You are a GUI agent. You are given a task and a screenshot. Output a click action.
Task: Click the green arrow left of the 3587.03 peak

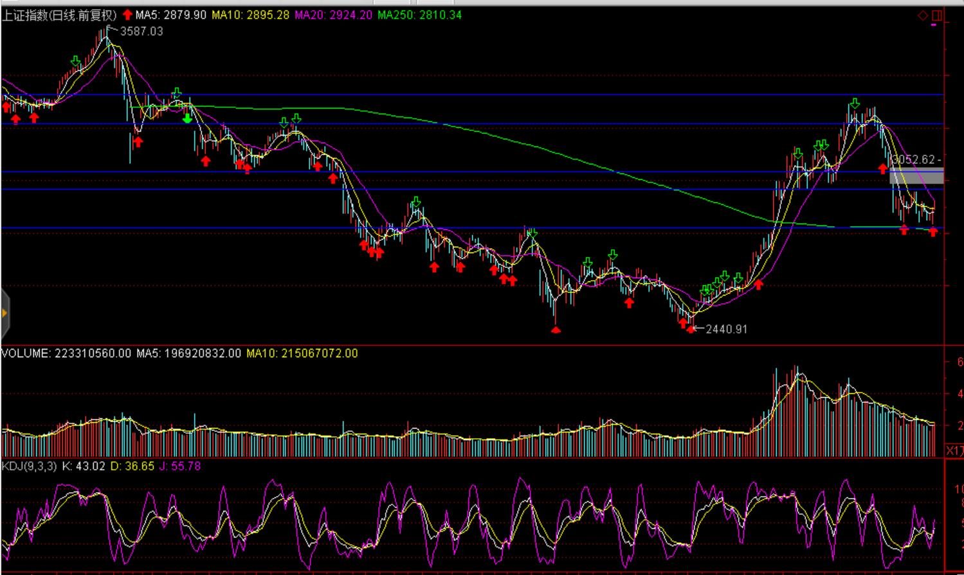(76, 61)
